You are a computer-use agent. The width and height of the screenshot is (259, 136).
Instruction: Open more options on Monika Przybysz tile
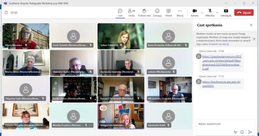tap(91, 125)
